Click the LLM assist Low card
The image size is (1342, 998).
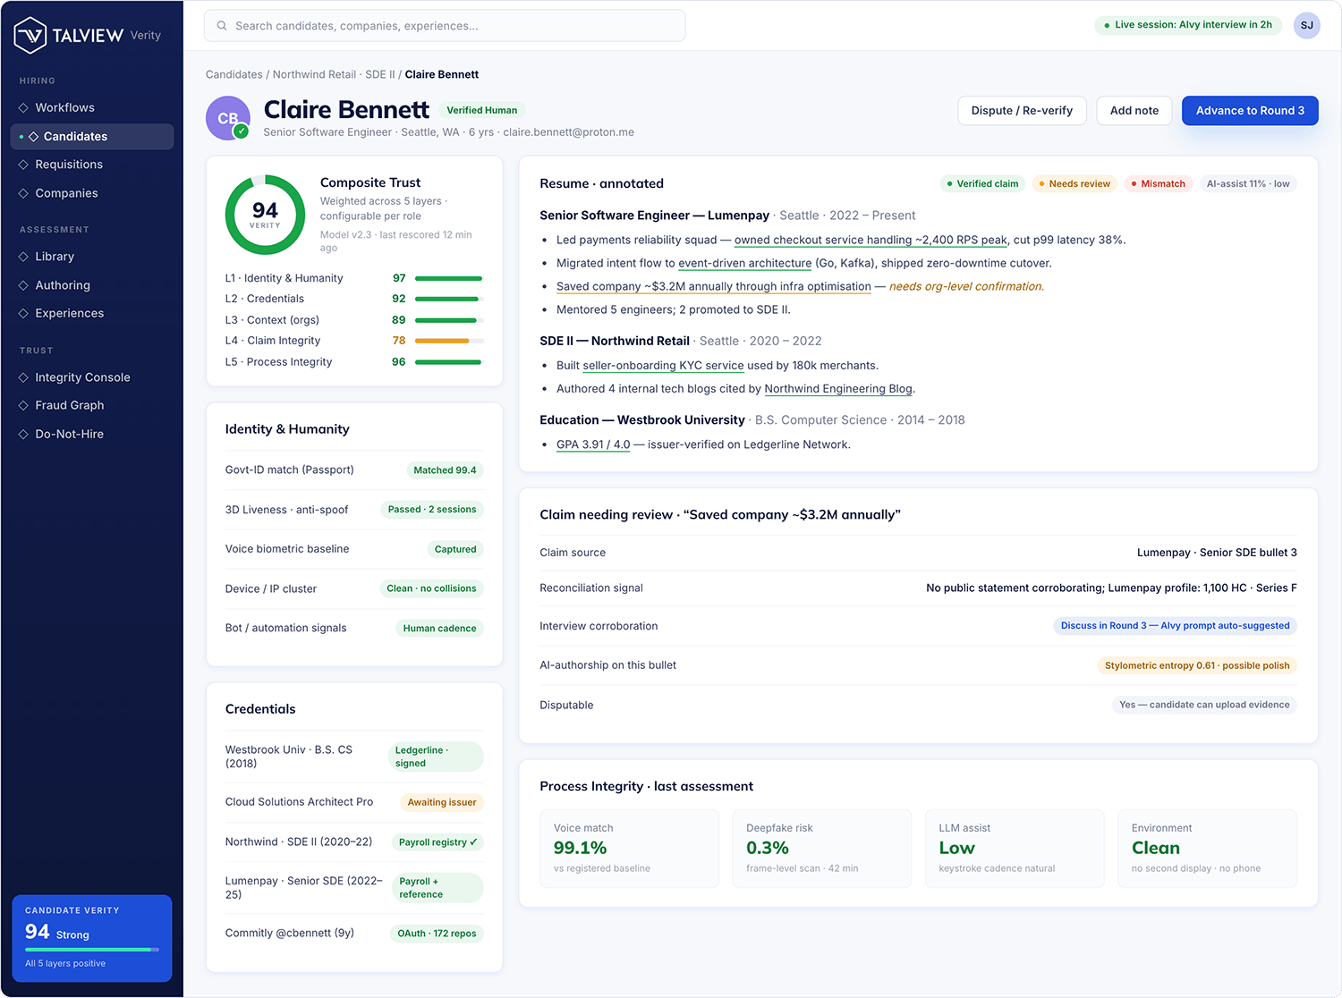[1015, 849]
